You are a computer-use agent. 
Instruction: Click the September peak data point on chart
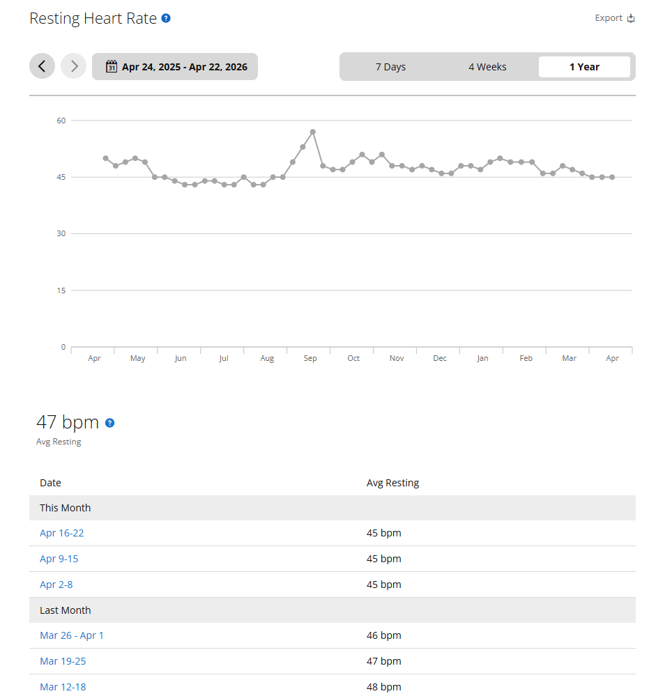coord(313,132)
